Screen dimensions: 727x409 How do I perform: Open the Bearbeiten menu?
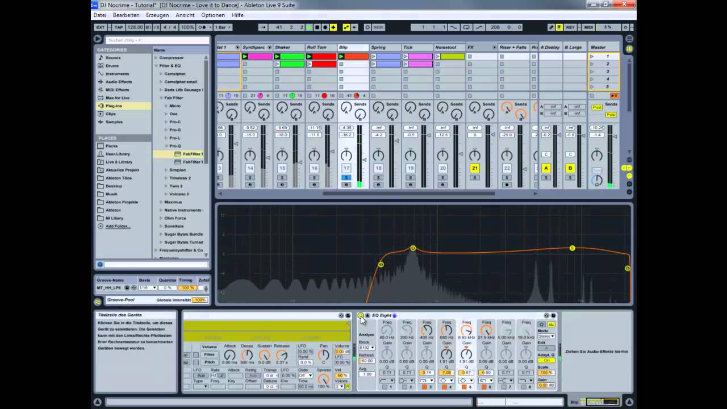point(126,15)
